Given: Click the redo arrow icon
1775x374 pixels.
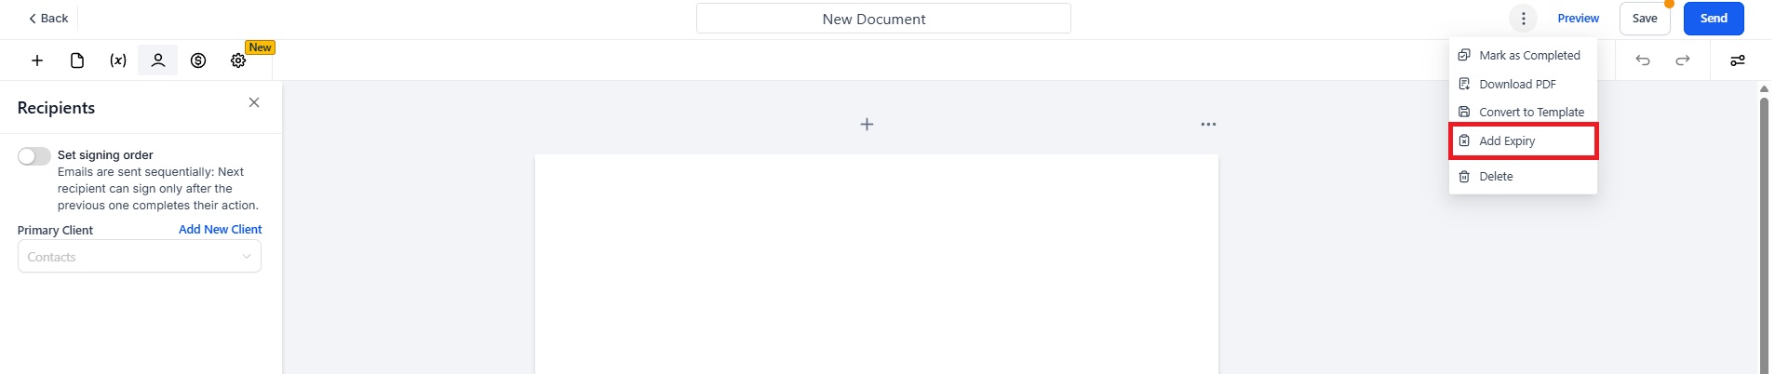Looking at the screenshot, I should click(x=1683, y=60).
